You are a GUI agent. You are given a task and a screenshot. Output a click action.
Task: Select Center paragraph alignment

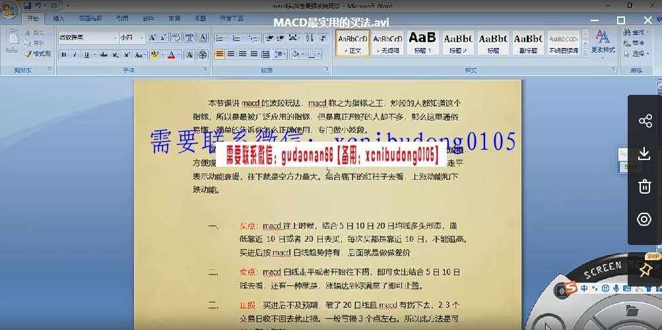pyautogui.click(x=230, y=55)
